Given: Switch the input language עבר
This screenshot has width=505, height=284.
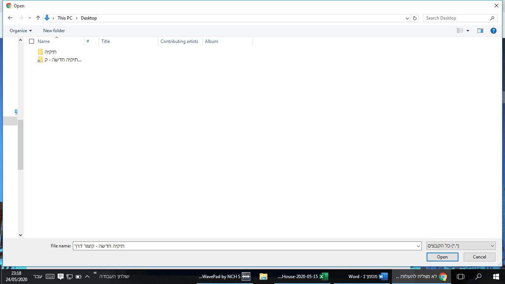Looking at the screenshot, I should pyautogui.click(x=38, y=276).
